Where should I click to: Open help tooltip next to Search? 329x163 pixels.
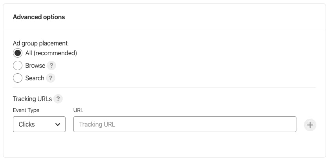[50, 78]
